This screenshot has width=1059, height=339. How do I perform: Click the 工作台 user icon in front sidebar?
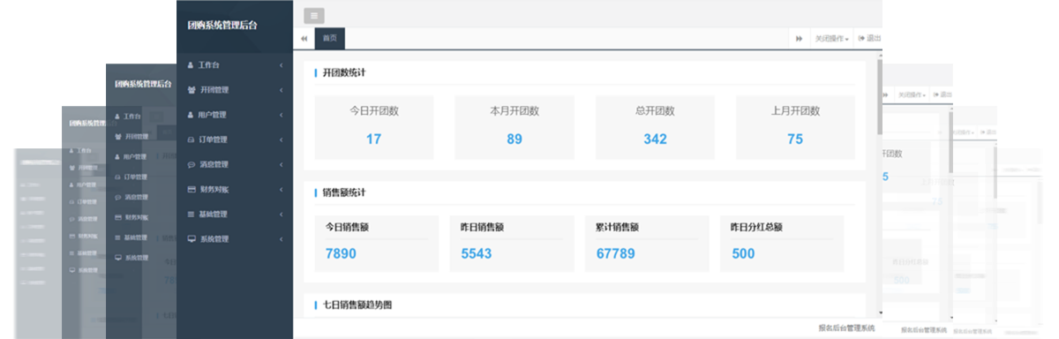click(191, 65)
